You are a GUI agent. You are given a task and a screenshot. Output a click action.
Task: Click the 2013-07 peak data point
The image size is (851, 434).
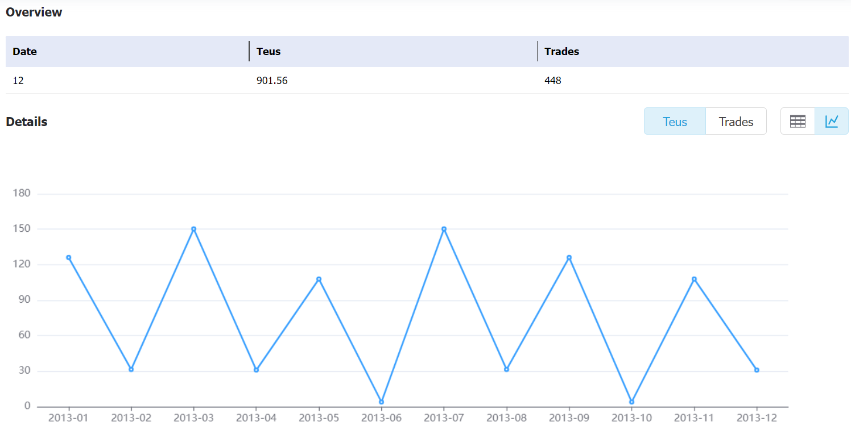444,229
